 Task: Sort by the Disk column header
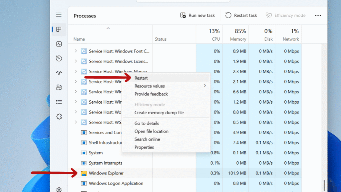262,35
